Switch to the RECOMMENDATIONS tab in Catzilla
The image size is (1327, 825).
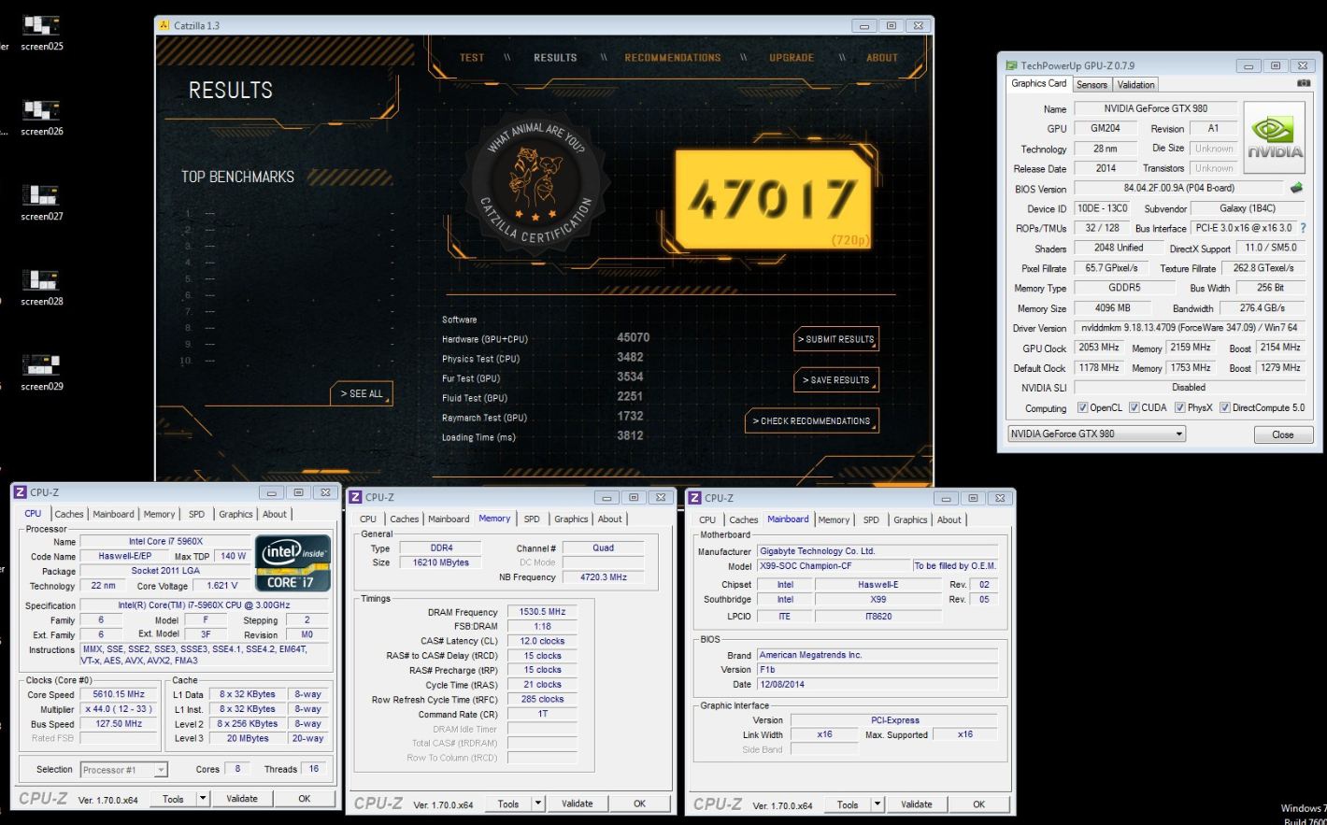click(673, 58)
